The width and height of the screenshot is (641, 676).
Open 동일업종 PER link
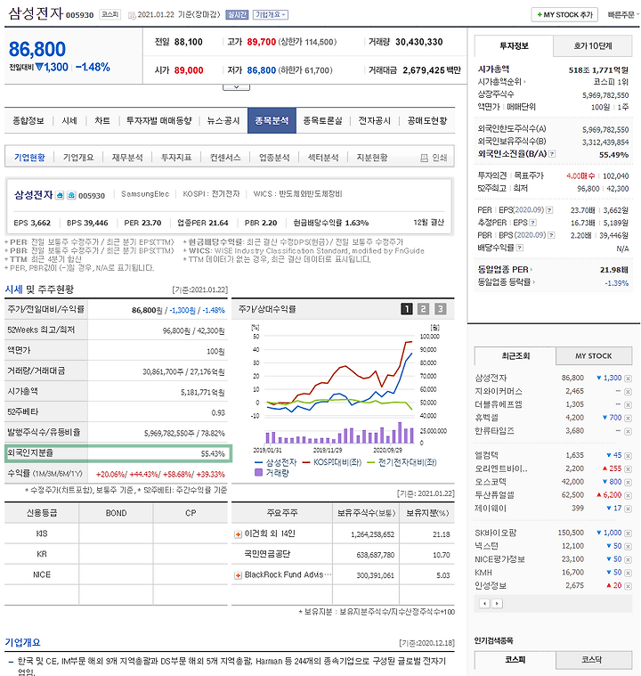(505, 270)
